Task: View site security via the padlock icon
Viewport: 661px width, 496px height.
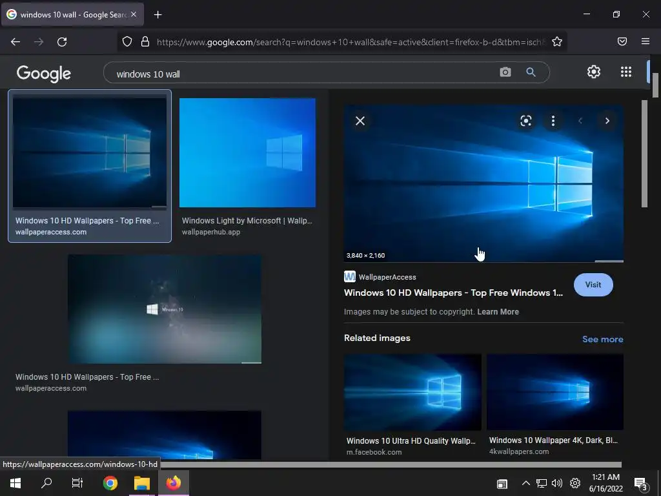Action: 145,41
